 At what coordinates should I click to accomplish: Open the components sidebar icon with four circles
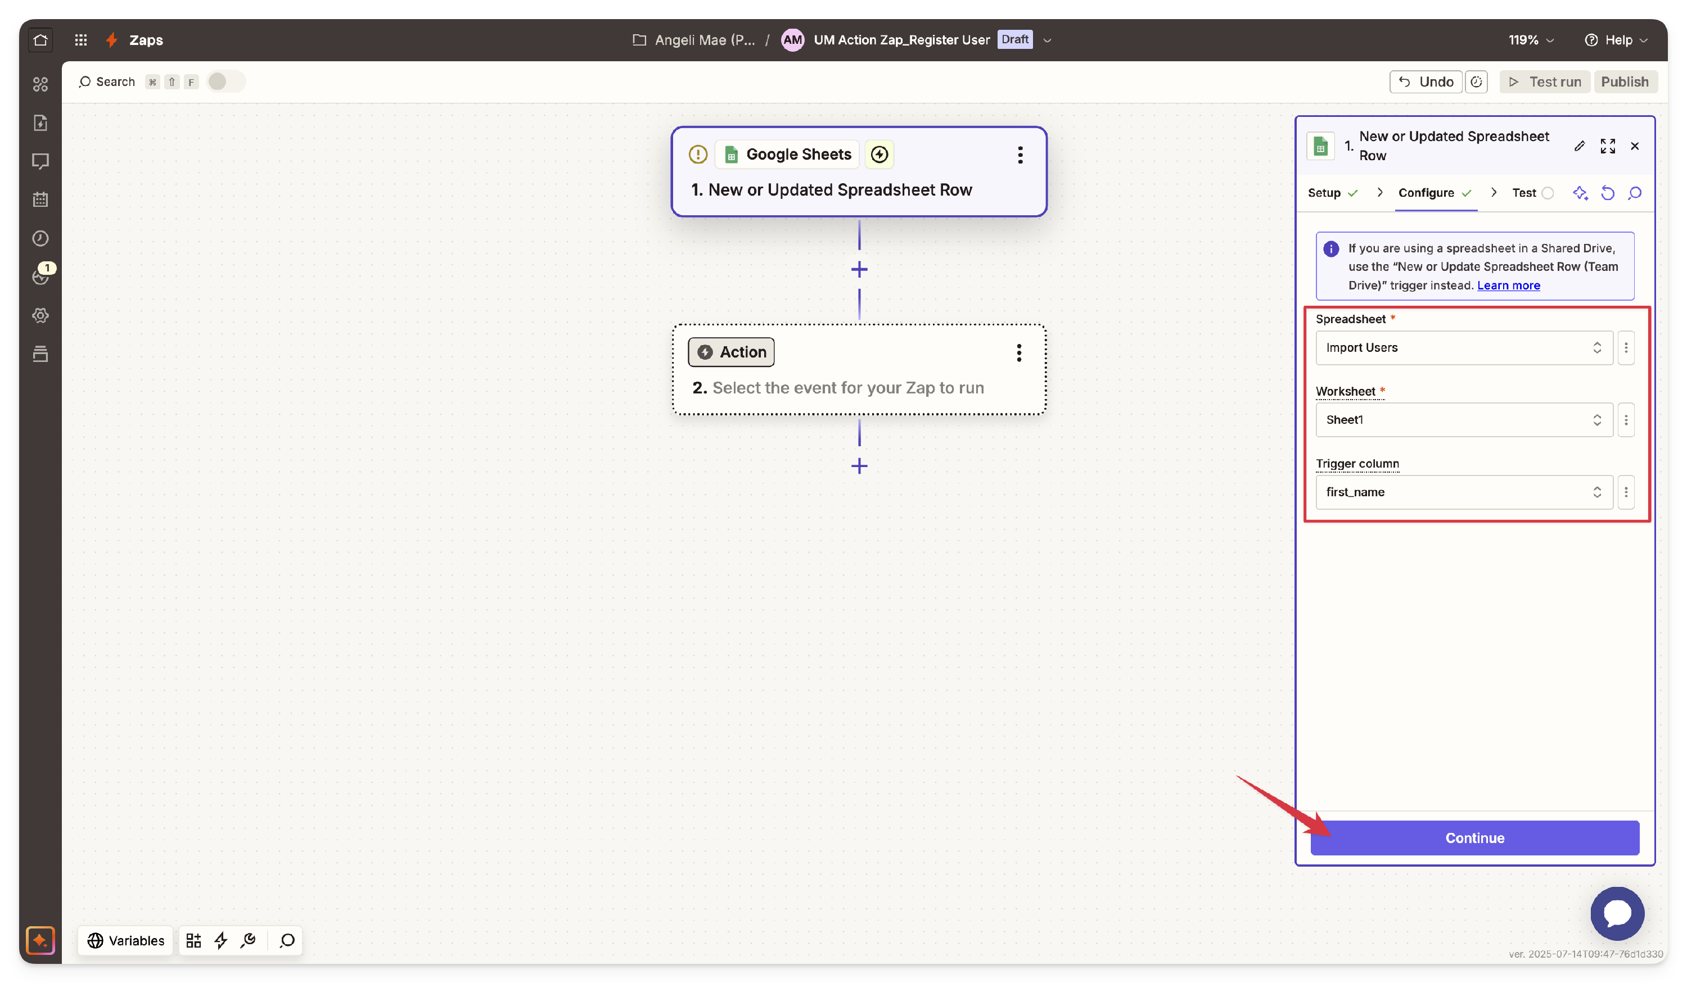pyautogui.click(x=40, y=84)
